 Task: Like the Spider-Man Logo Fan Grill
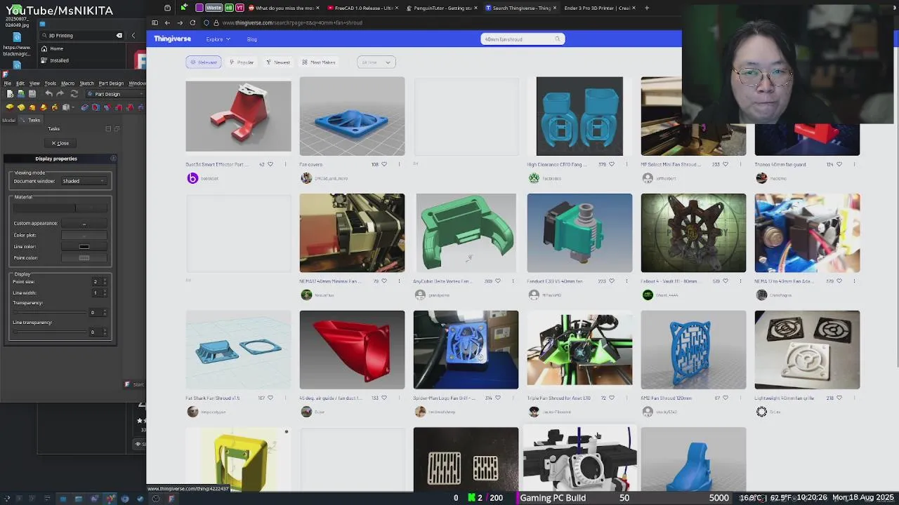(498, 398)
